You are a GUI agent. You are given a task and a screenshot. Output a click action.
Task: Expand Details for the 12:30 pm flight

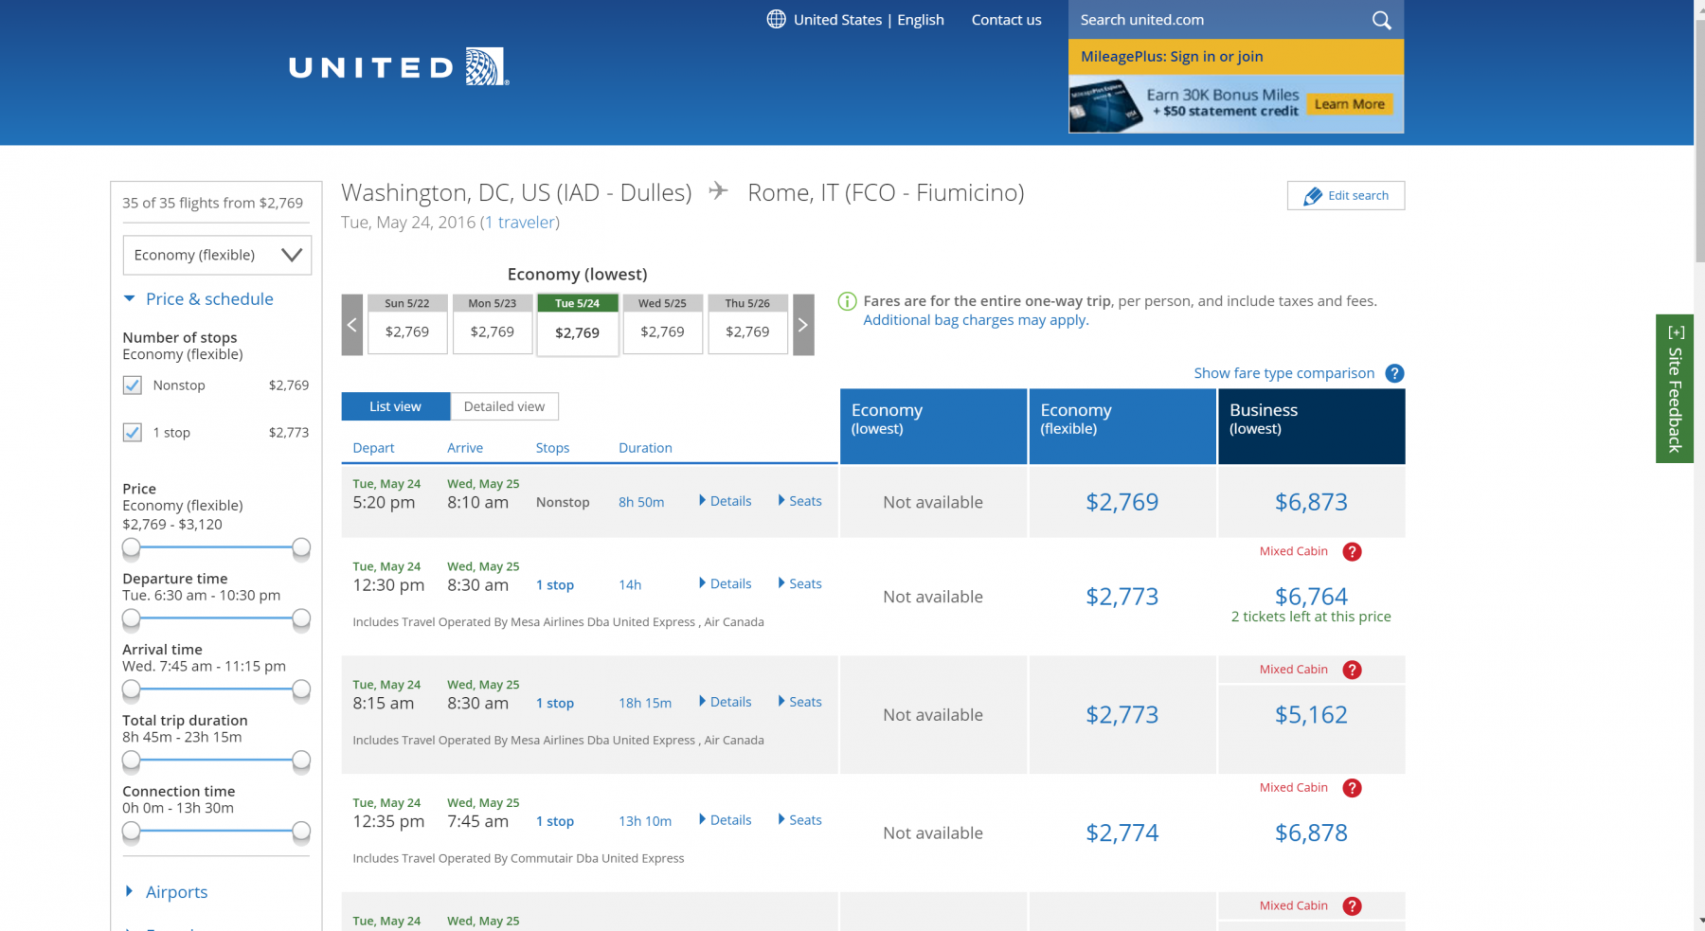coord(726,583)
